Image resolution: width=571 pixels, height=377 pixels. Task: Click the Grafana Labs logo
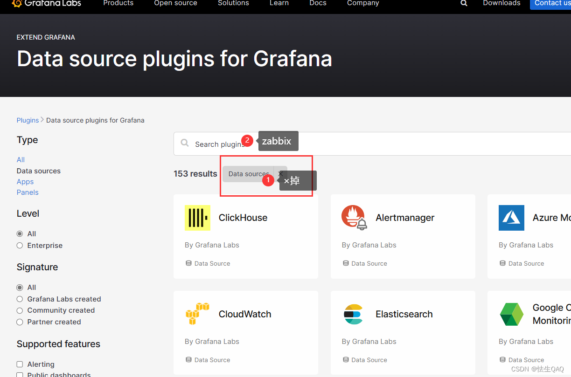pyautogui.click(x=46, y=3)
